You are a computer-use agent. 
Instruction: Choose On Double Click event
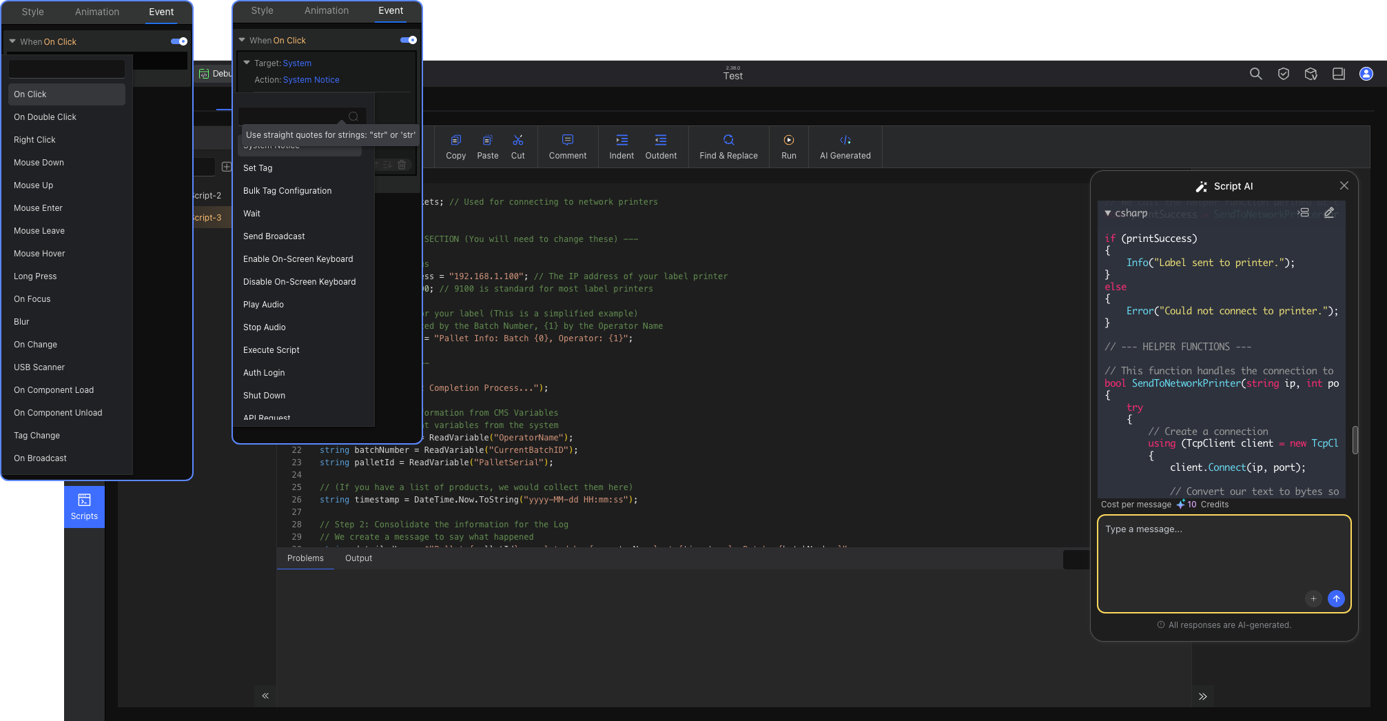pos(45,117)
